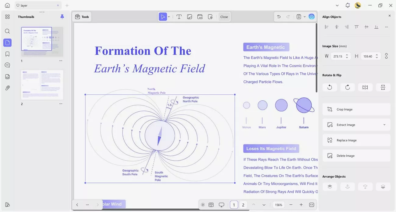The width and height of the screenshot is (396, 212).
Task: Open the grid apps icon in sidebar
Action: 7,17
